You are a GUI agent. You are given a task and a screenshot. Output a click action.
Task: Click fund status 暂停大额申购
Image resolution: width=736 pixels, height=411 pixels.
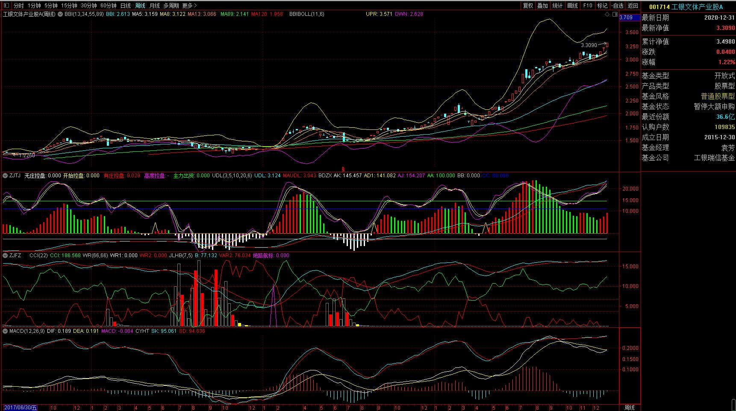click(x=715, y=107)
